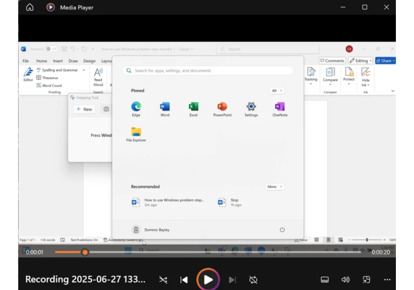Open Excel from pinned apps

coord(194,109)
